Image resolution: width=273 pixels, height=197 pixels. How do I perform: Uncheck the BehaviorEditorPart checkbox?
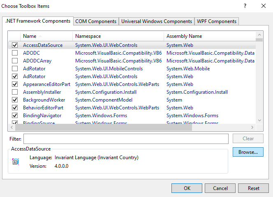coord(15,108)
